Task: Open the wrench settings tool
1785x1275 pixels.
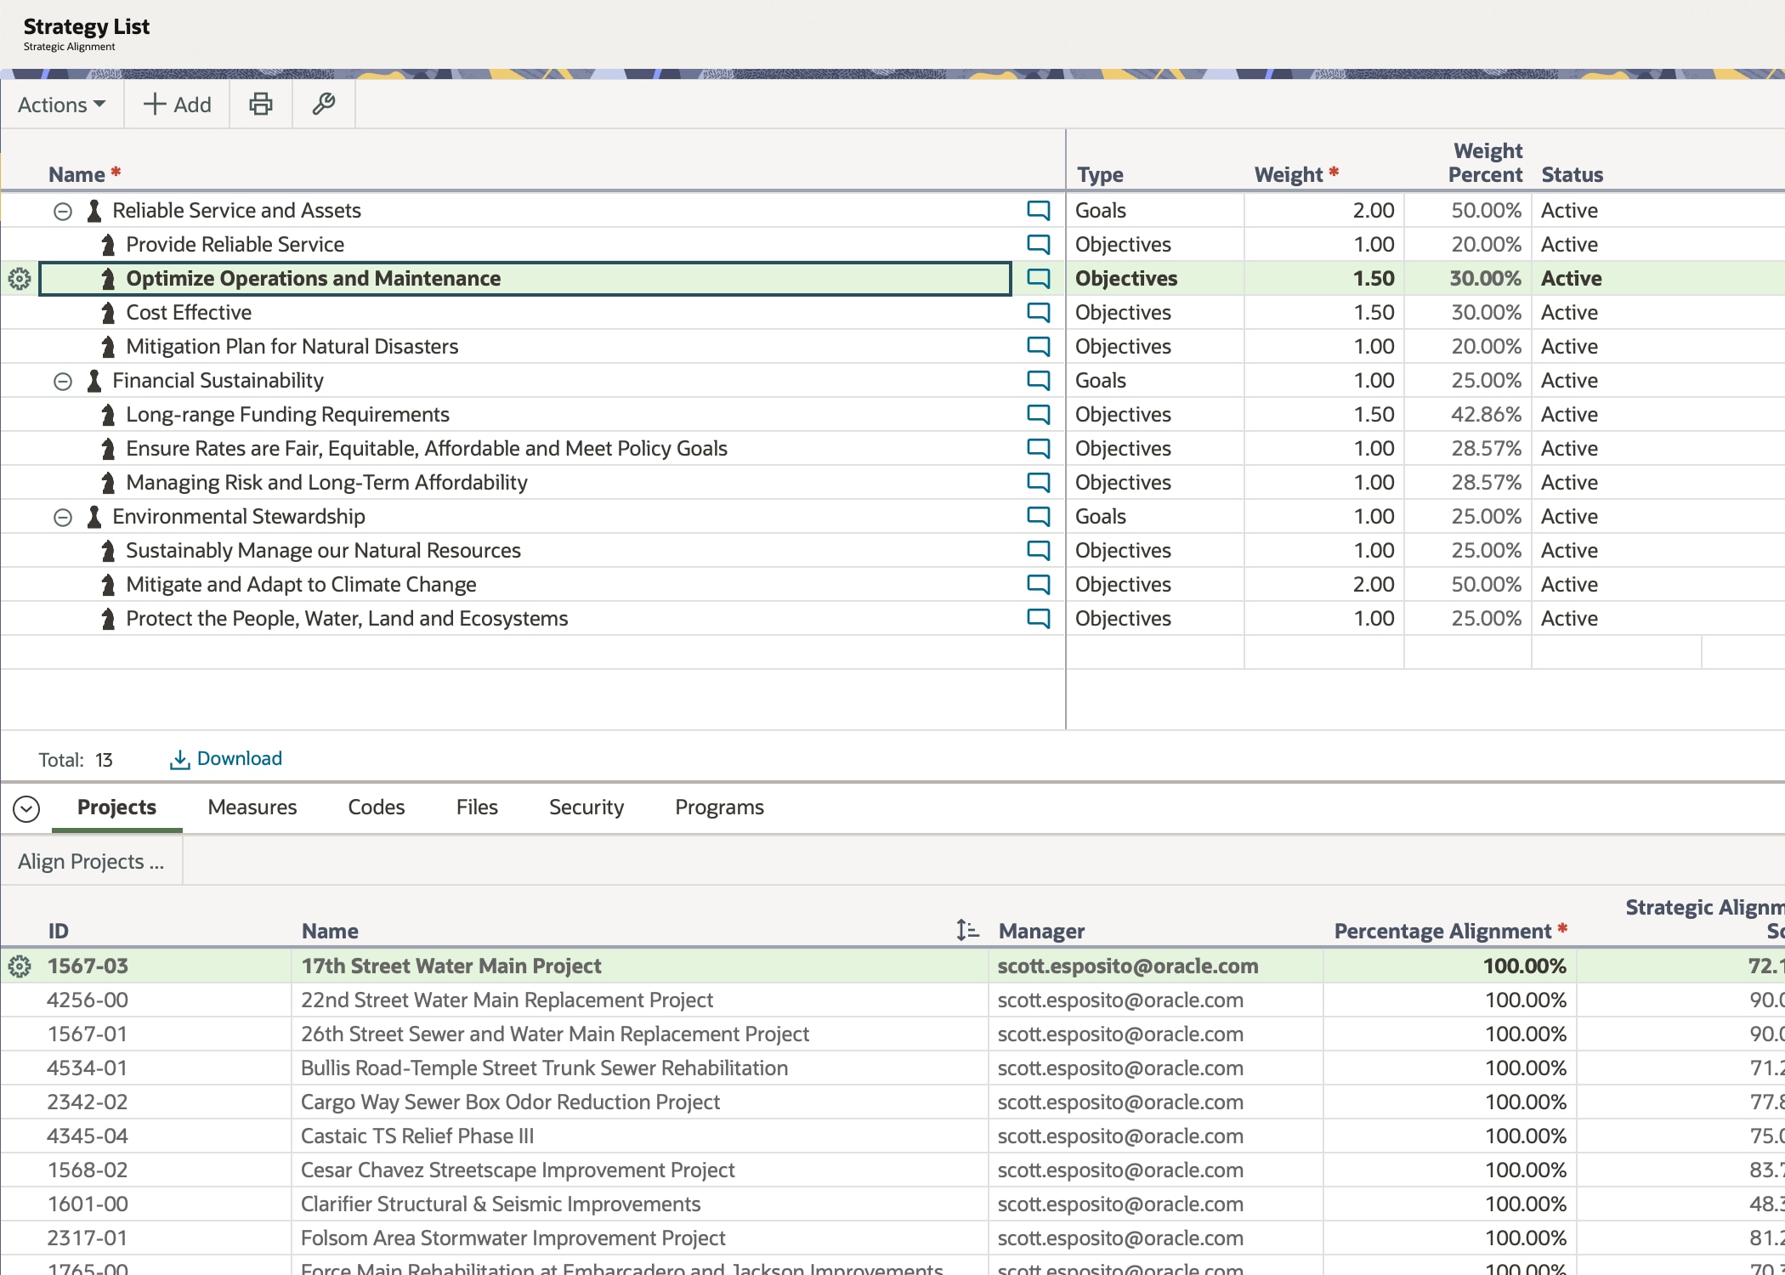Action: click(x=324, y=105)
